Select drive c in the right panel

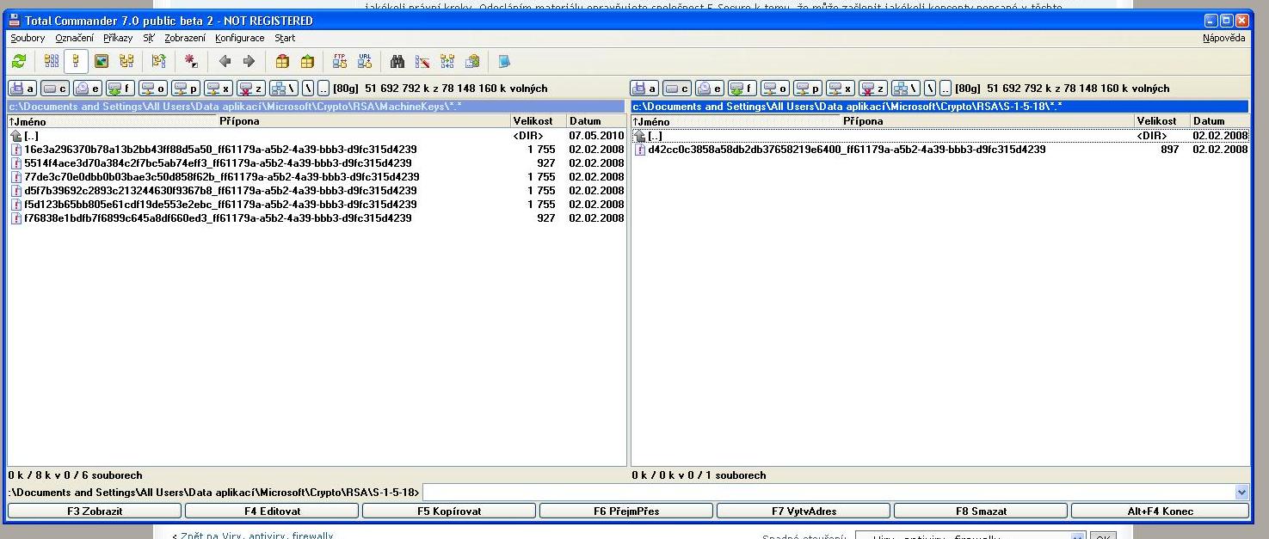click(678, 88)
